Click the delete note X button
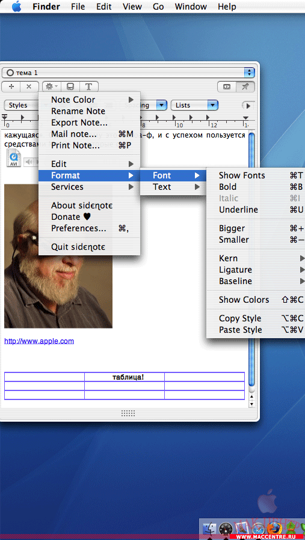The image size is (305, 540). coord(29,86)
